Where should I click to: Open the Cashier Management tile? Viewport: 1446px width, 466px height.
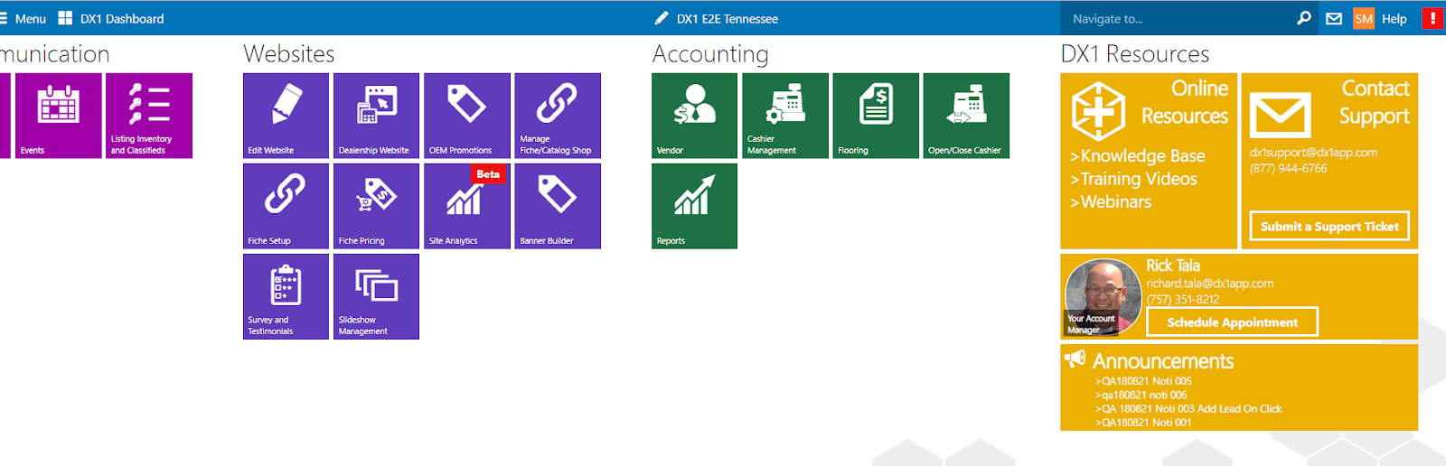click(x=785, y=116)
